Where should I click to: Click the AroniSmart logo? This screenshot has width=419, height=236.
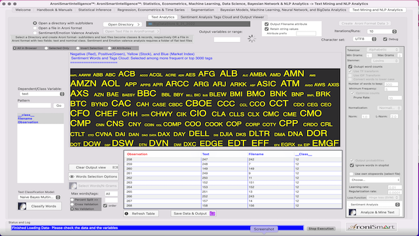[x=371, y=227]
